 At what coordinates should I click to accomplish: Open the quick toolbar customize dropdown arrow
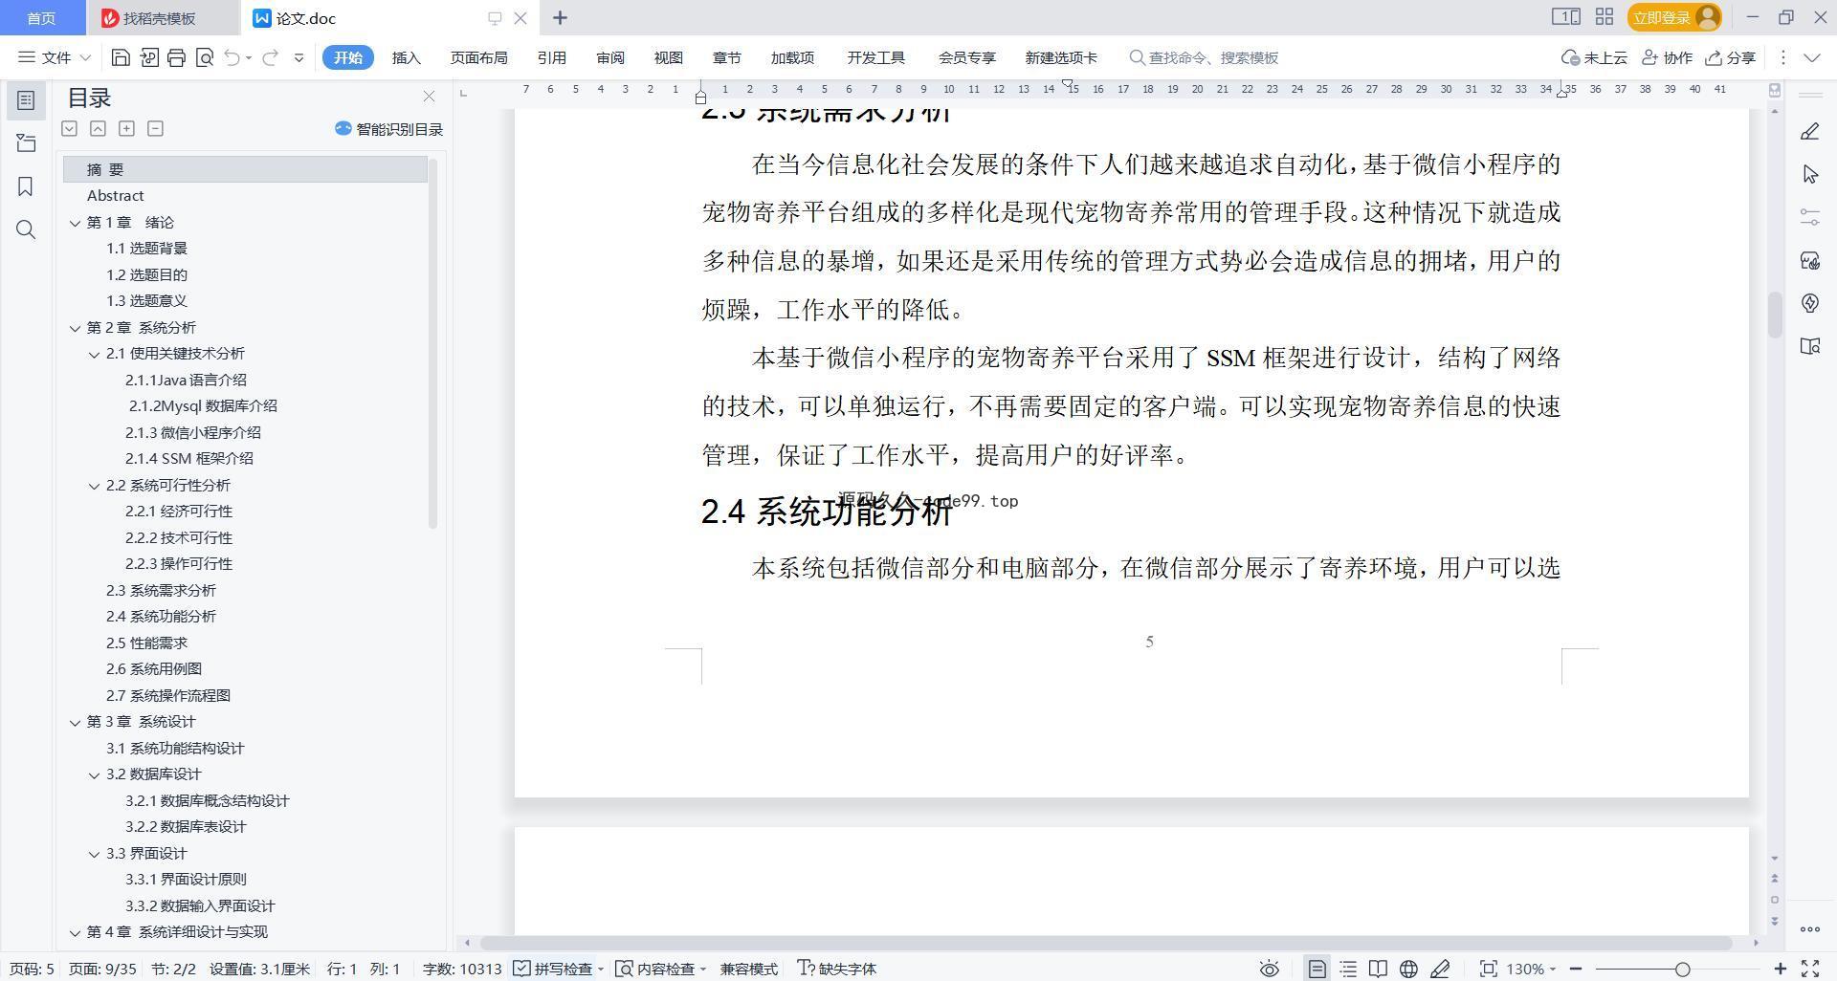tap(299, 57)
